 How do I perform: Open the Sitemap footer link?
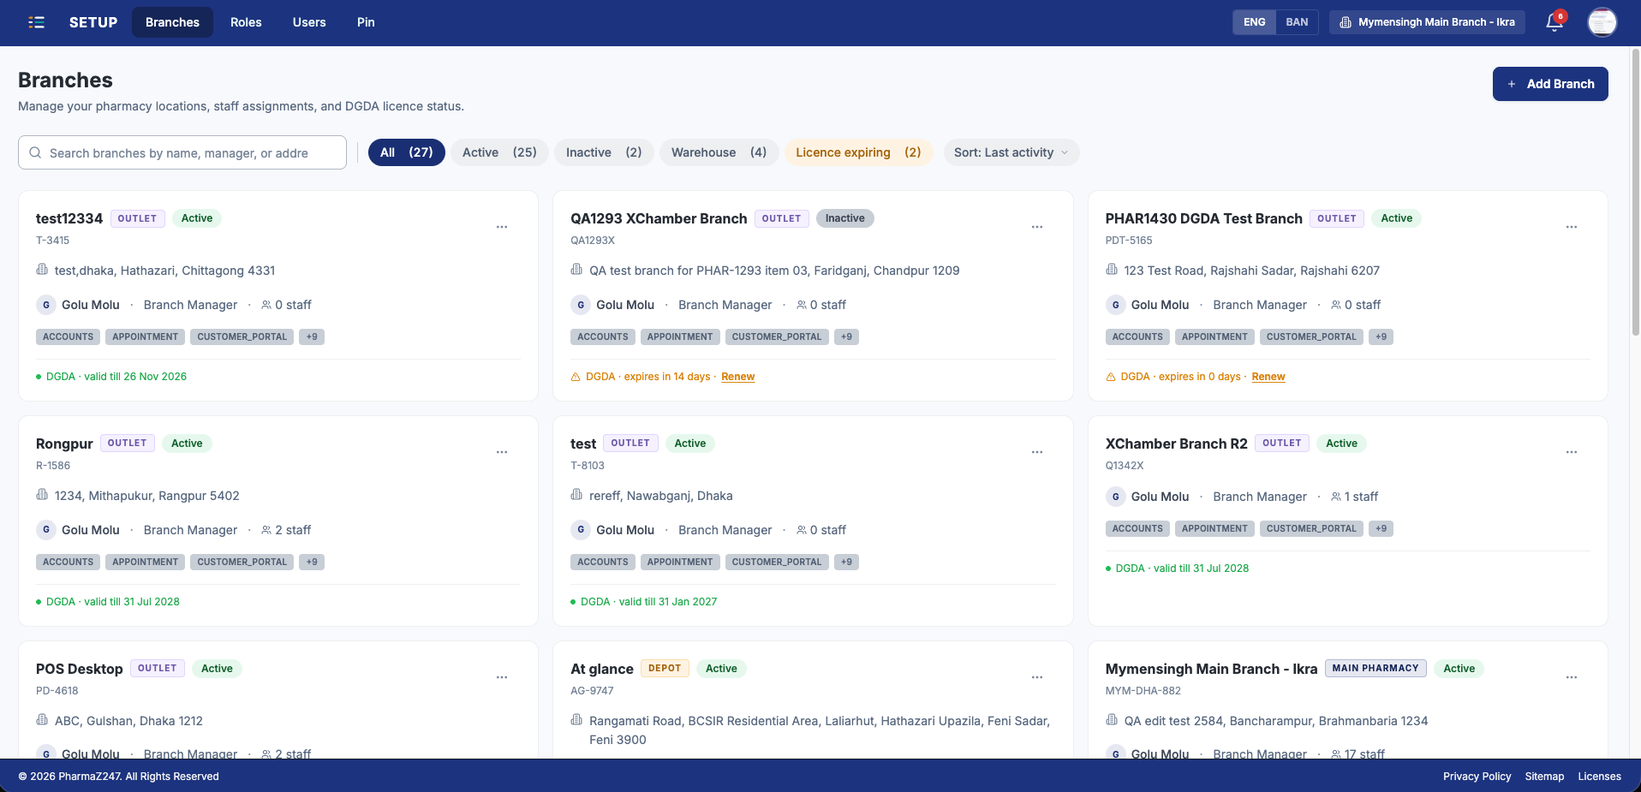click(x=1544, y=777)
